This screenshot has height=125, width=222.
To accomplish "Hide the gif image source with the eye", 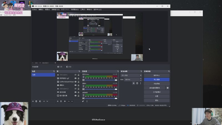I will 75,78.
